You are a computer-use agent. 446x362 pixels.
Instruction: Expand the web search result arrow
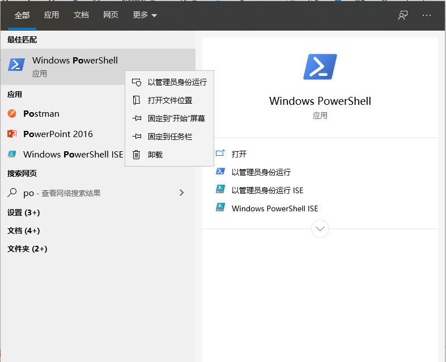click(x=181, y=193)
